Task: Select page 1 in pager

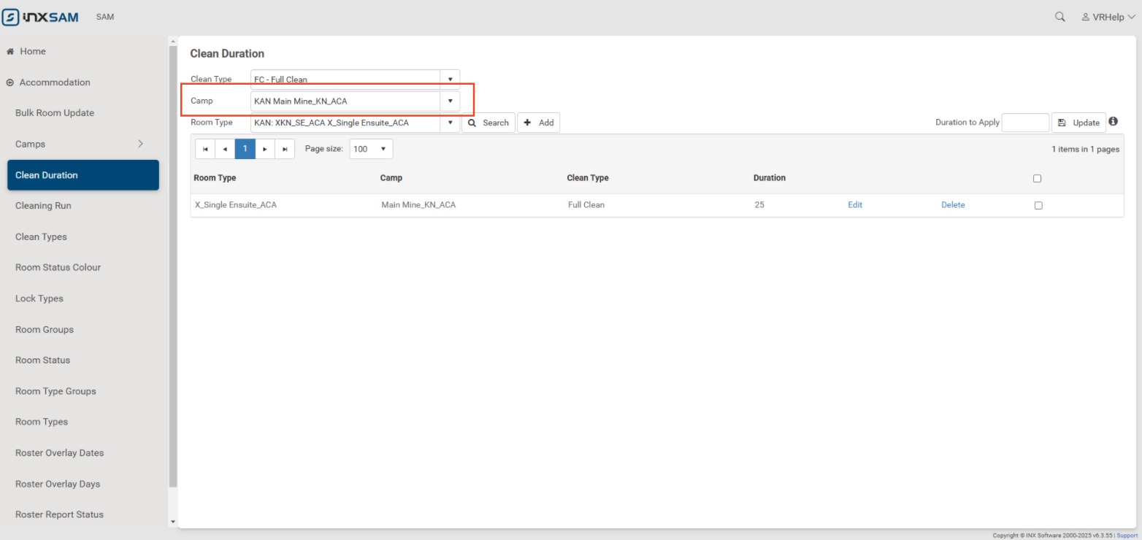Action: pyautogui.click(x=245, y=149)
